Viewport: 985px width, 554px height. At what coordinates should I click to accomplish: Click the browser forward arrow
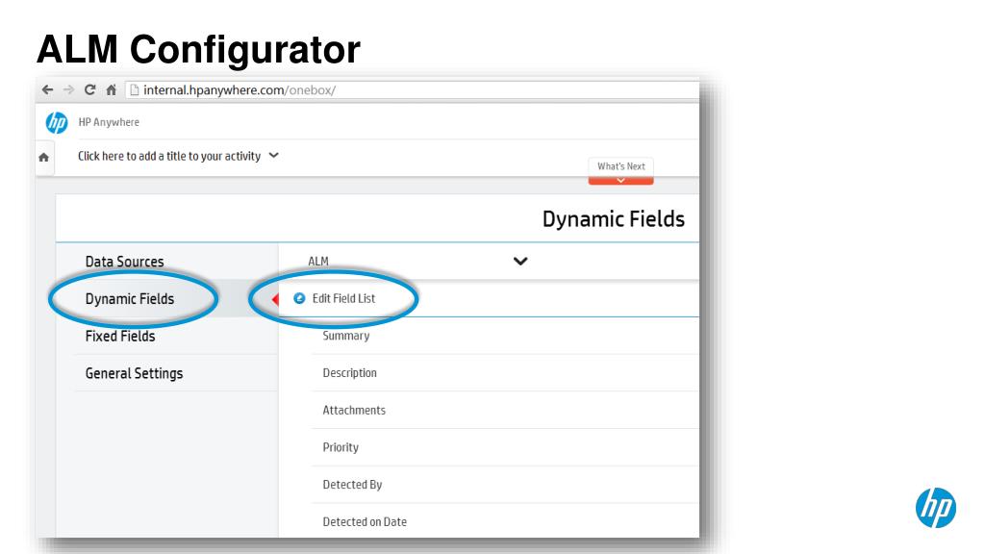pyautogui.click(x=68, y=89)
